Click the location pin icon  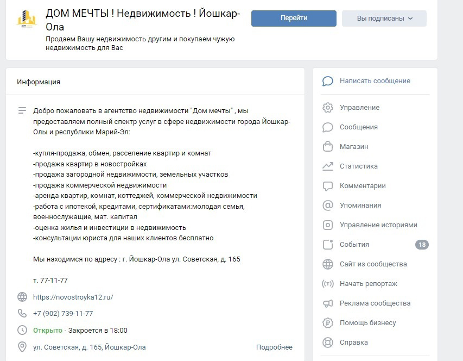click(x=22, y=347)
